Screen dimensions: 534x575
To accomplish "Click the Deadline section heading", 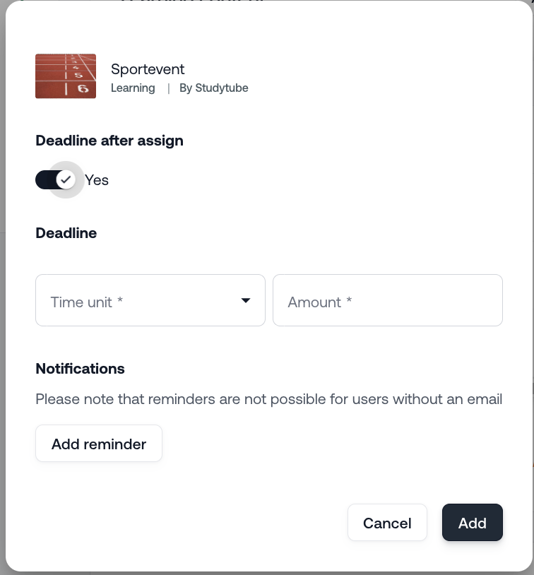I will tap(66, 233).
